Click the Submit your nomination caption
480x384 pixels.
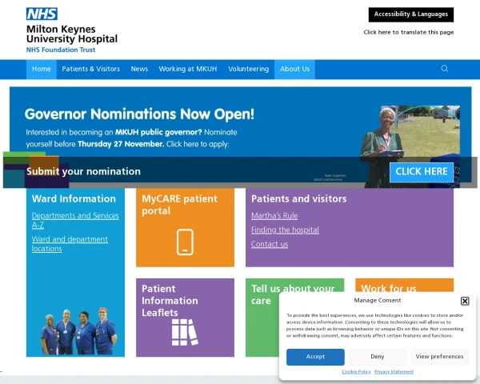click(83, 171)
